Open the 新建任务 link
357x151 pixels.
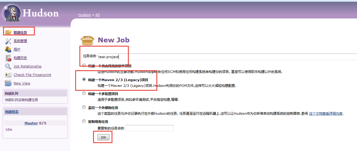(20, 32)
